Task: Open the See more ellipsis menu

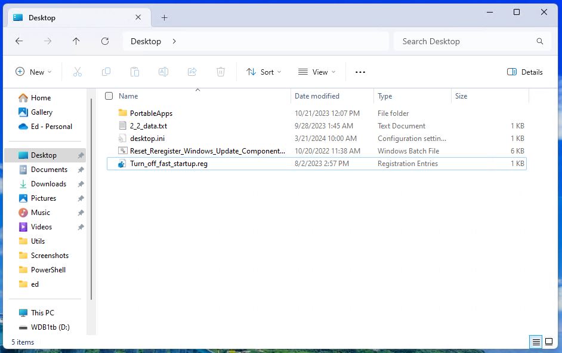Action: 360,72
